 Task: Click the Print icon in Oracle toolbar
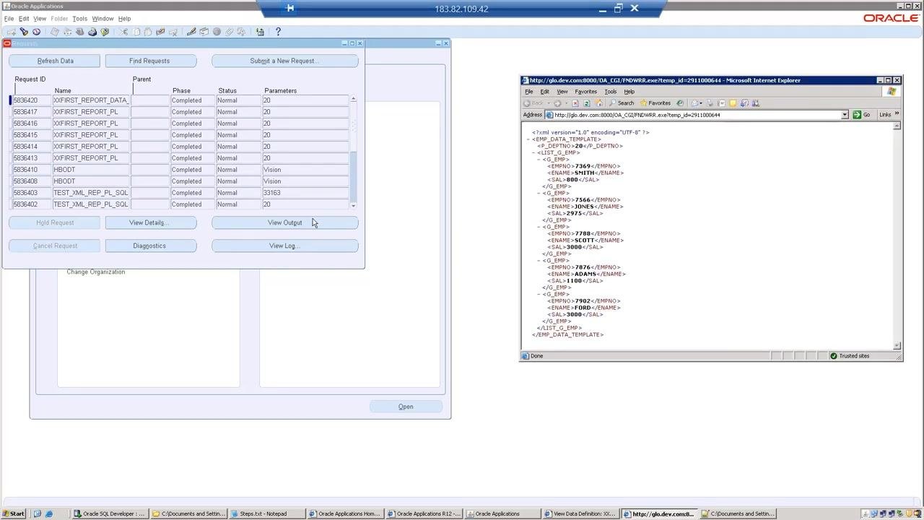point(92,32)
